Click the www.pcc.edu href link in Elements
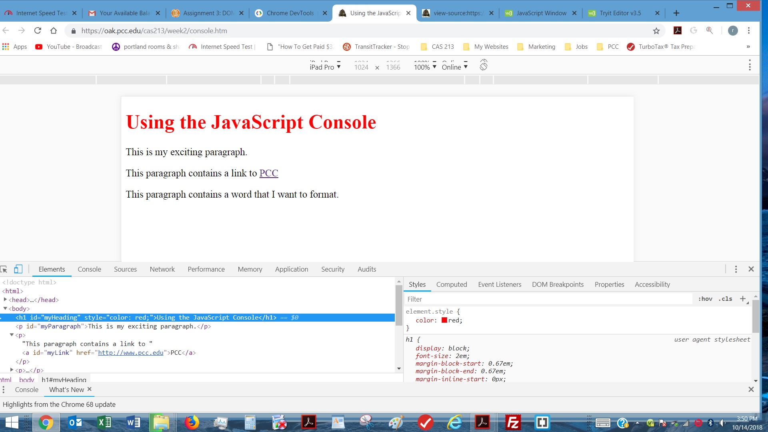Viewport: 768px width, 432px height. [x=131, y=353]
